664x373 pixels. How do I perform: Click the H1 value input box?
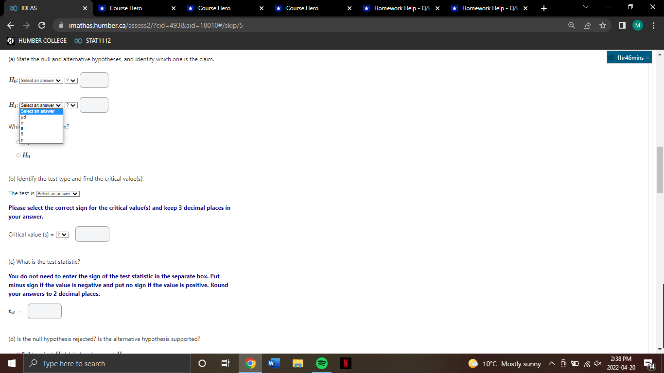[94, 105]
